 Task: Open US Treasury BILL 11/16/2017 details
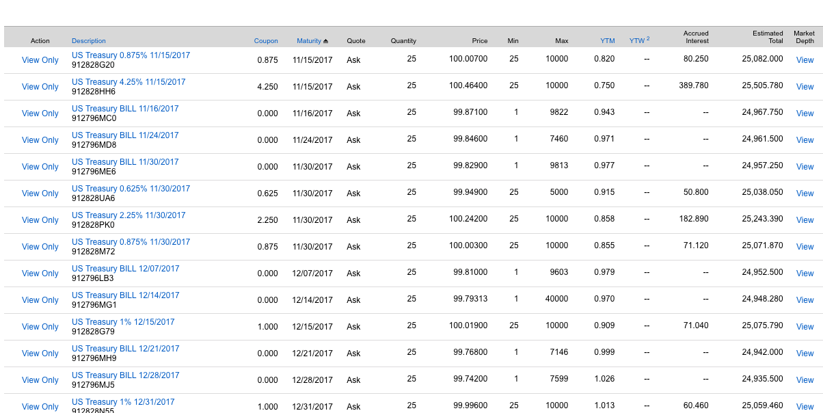(125, 109)
